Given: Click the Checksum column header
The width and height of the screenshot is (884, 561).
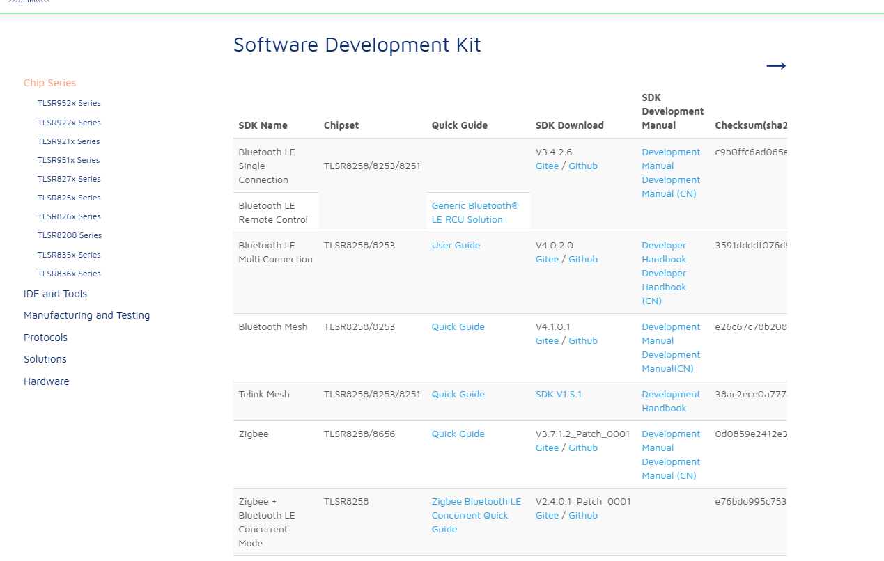Looking at the screenshot, I should coord(751,125).
